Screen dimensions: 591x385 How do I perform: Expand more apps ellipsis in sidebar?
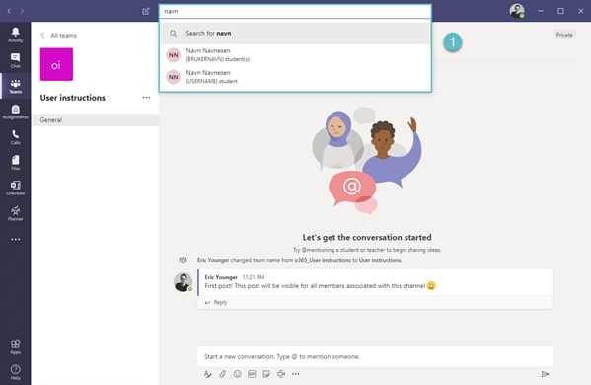click(16, 239)
